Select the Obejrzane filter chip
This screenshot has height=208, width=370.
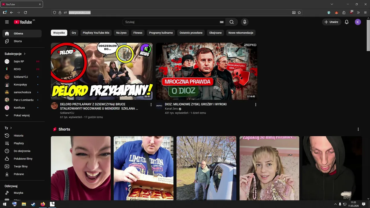(x=215, y=33)
